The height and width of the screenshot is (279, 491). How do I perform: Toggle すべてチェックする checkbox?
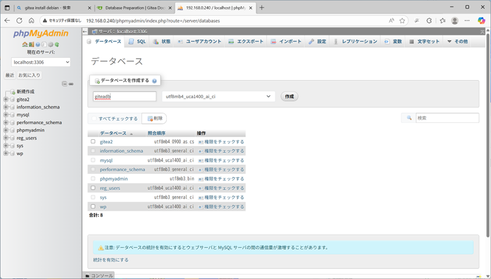(x=94, y=118)
